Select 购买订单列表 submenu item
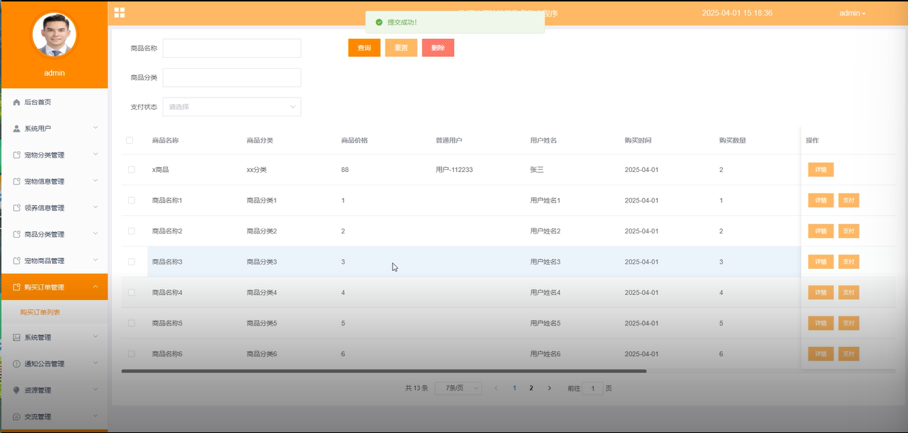908x433 pixels. pyautogui.click(x=40, y=312)
